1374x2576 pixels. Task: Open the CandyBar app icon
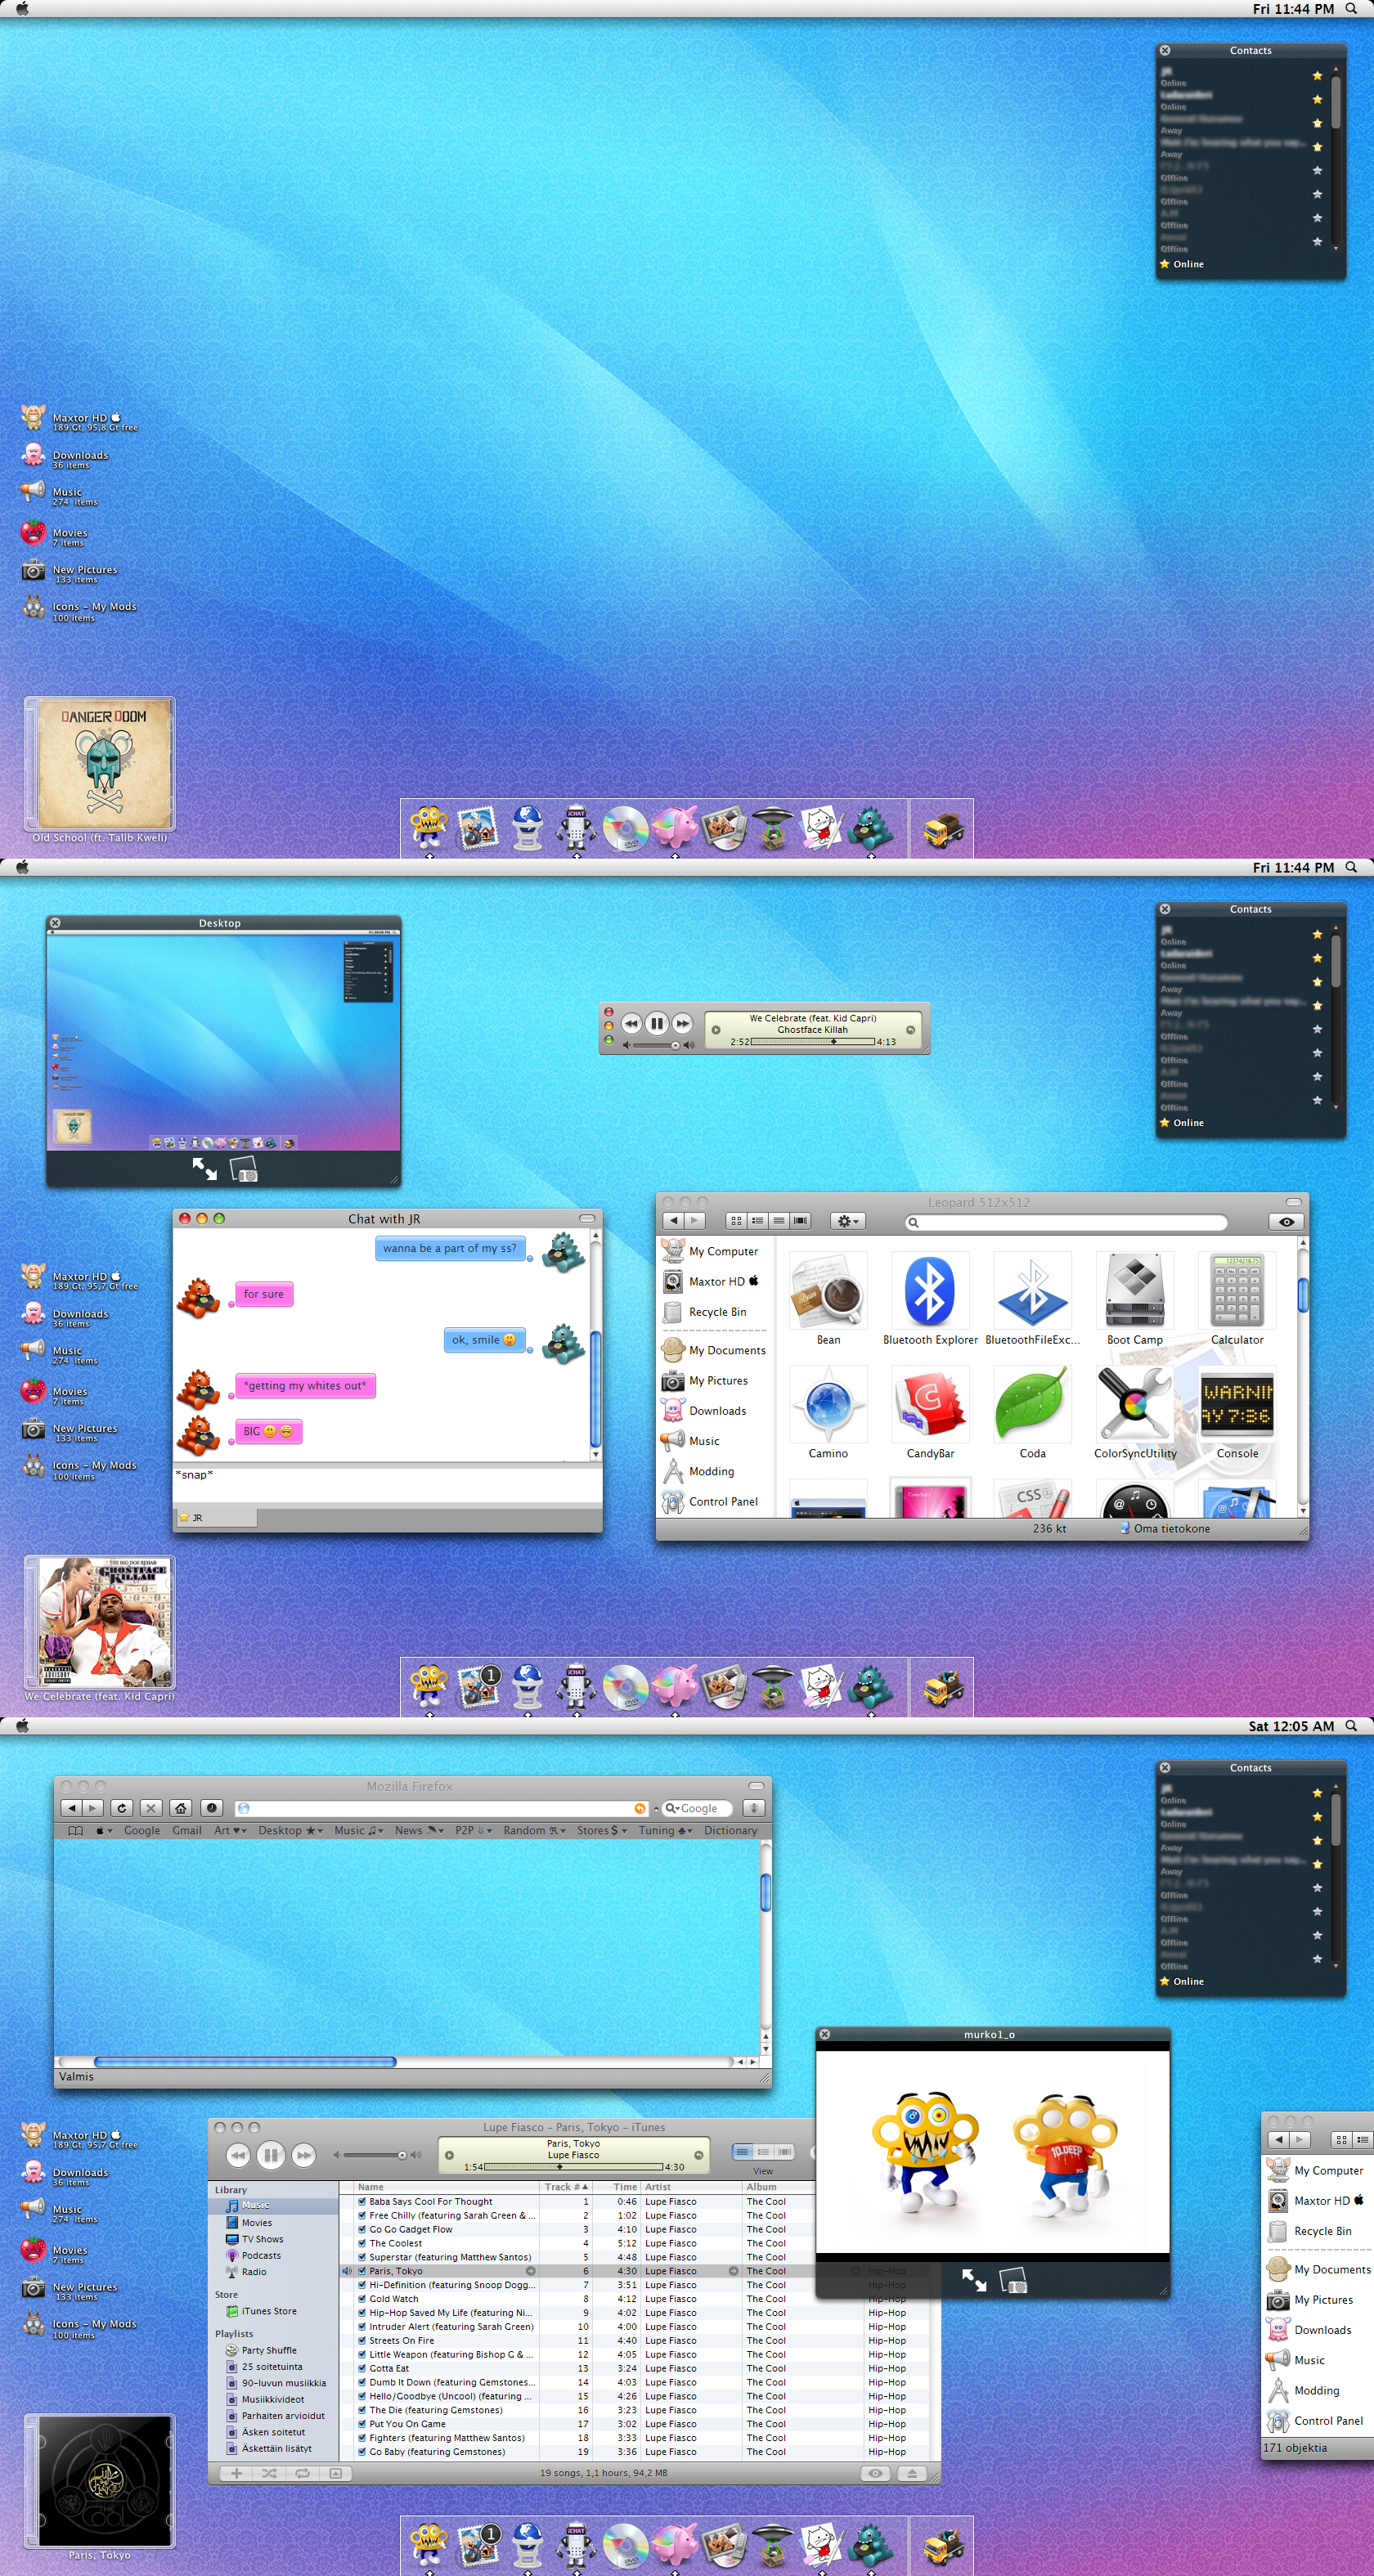click(930, 1405)
